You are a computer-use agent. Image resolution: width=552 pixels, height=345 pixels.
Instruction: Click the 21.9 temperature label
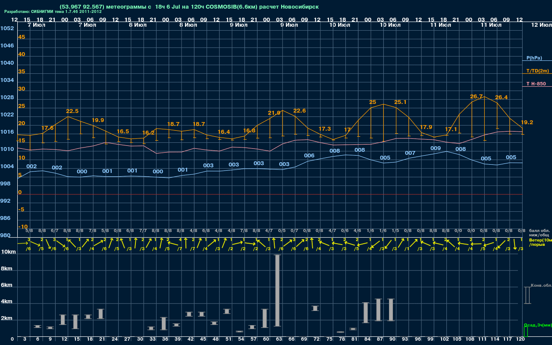[274, 113]
